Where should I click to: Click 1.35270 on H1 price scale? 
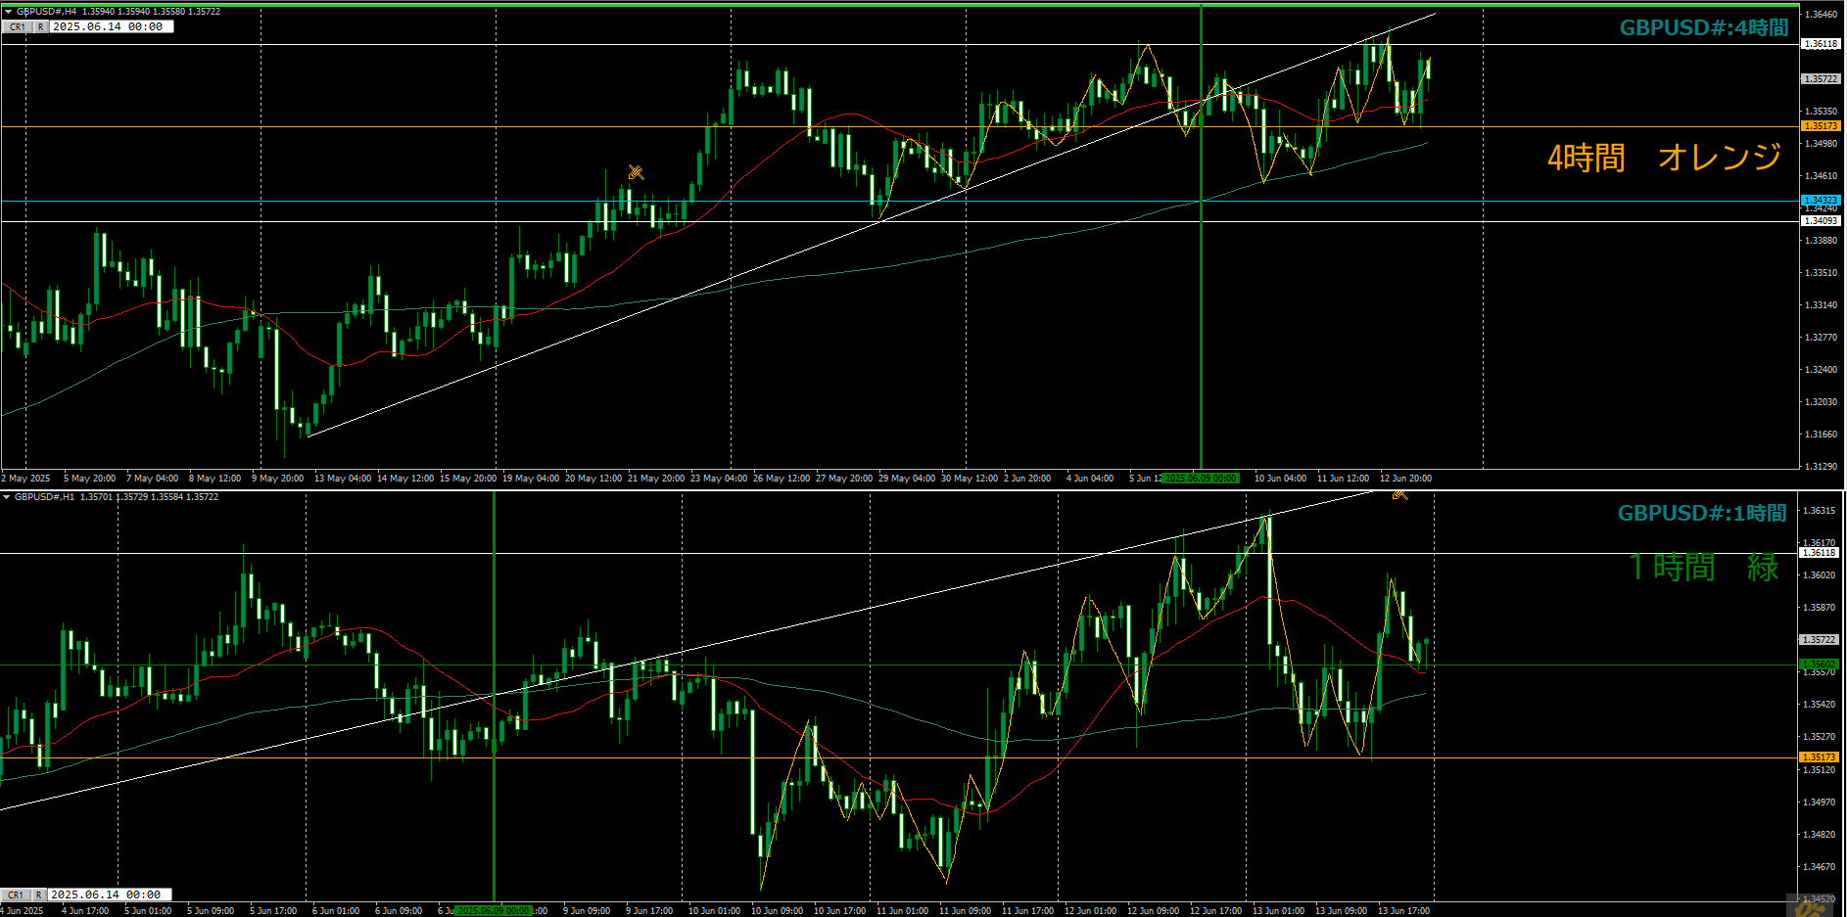(1820, 737)
